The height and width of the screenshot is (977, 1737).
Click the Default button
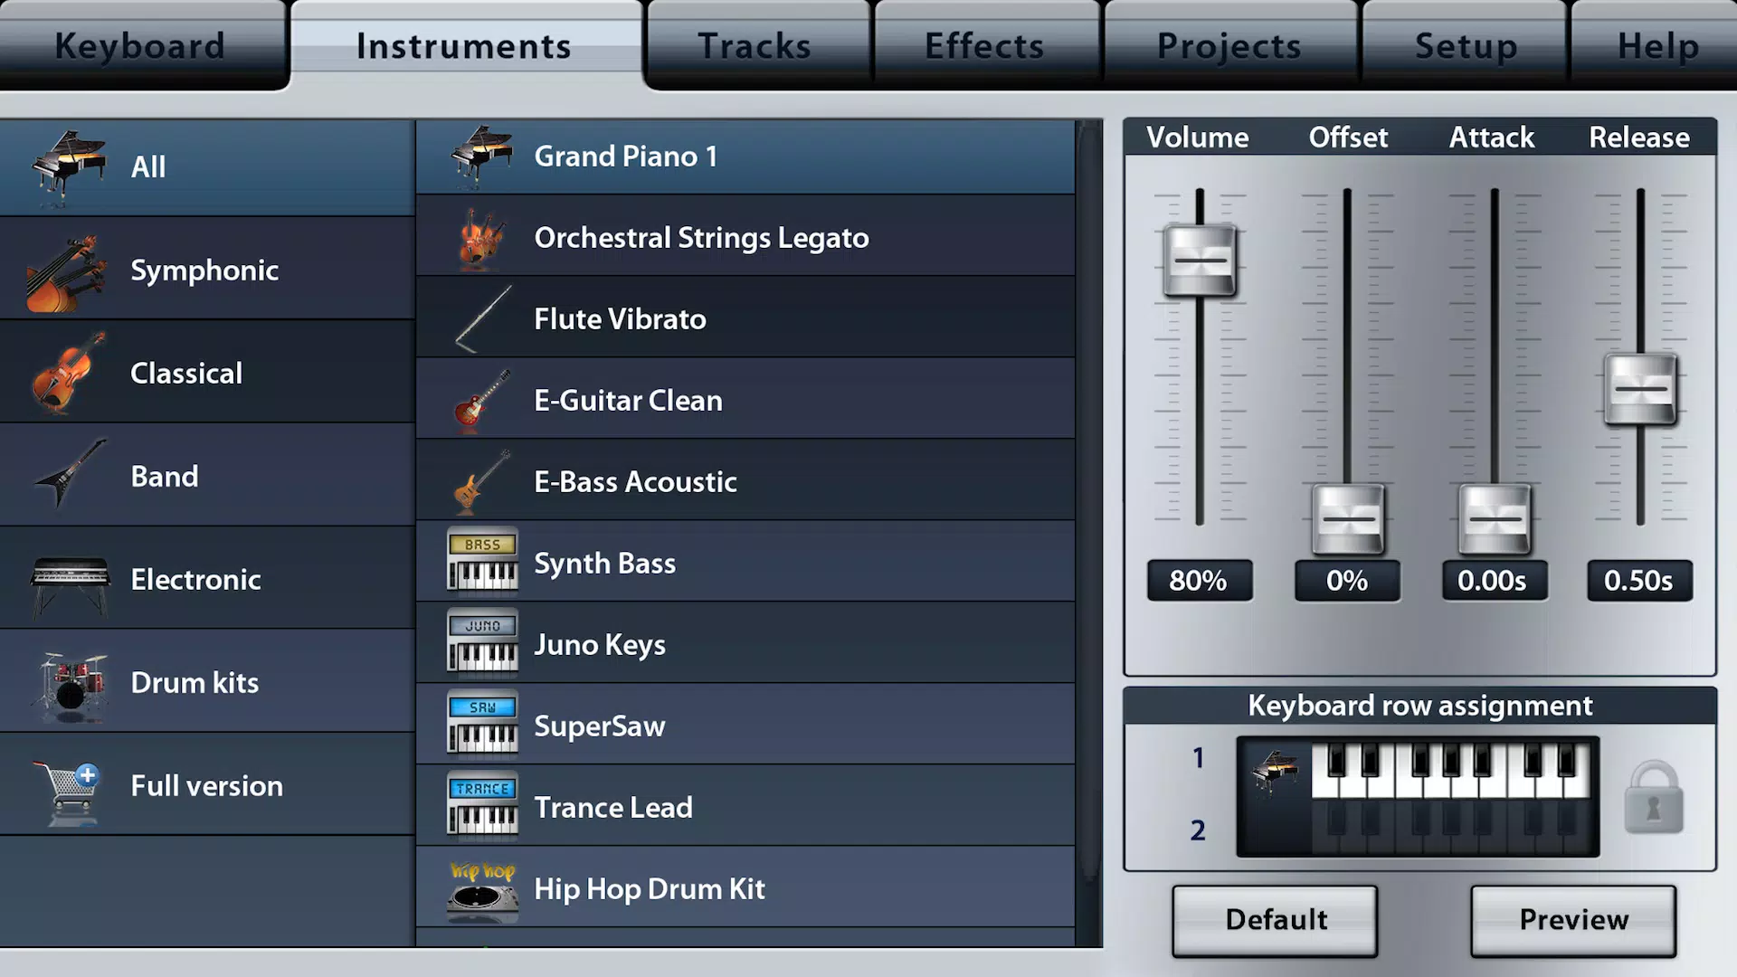(x=1276, y=918)
